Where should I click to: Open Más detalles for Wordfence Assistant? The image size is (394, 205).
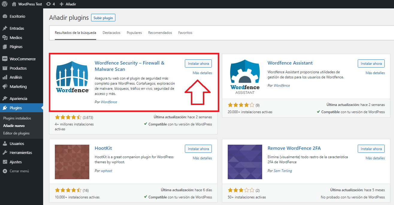click(375, 73)
